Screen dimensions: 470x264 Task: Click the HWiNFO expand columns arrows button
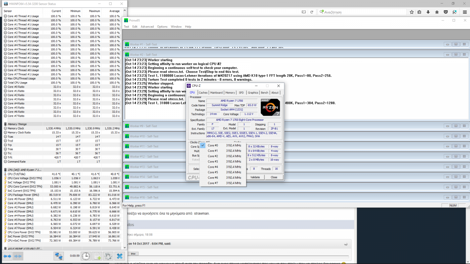coord(7,256)
